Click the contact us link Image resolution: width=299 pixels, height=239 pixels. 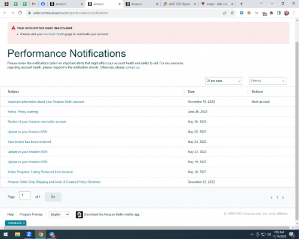132,68
